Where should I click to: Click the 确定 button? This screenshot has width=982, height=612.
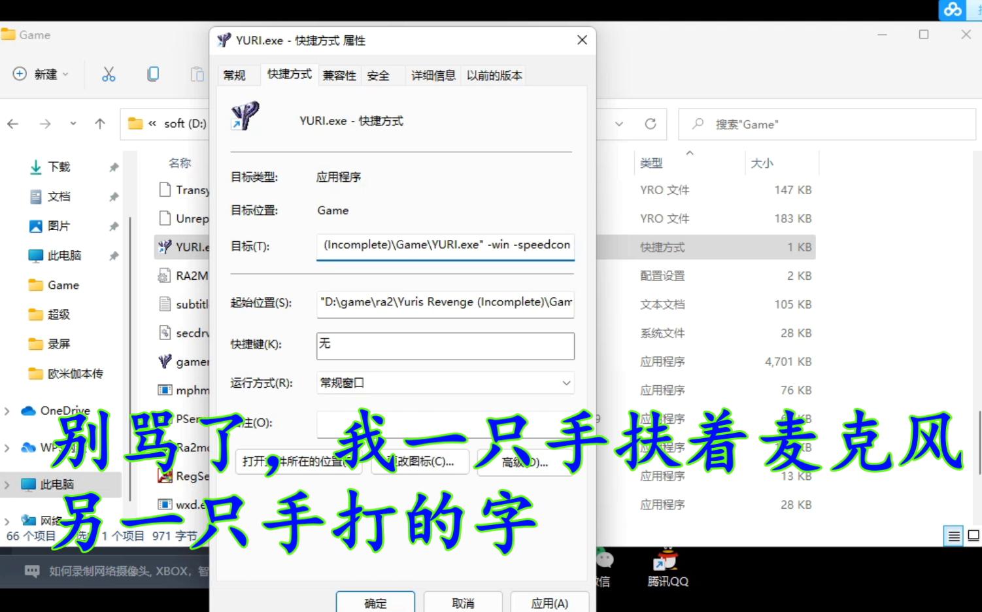coord(375,603)
